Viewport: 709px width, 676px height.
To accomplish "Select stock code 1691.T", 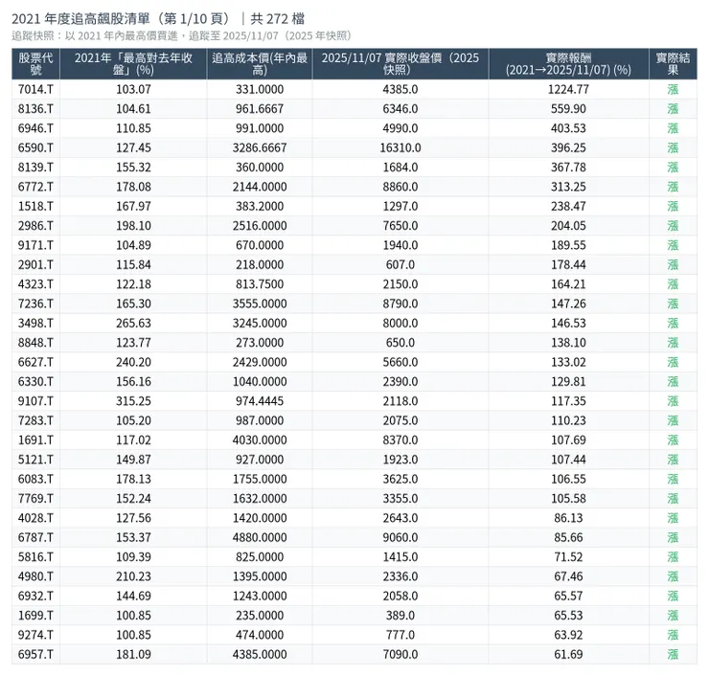I will point(35,439).
